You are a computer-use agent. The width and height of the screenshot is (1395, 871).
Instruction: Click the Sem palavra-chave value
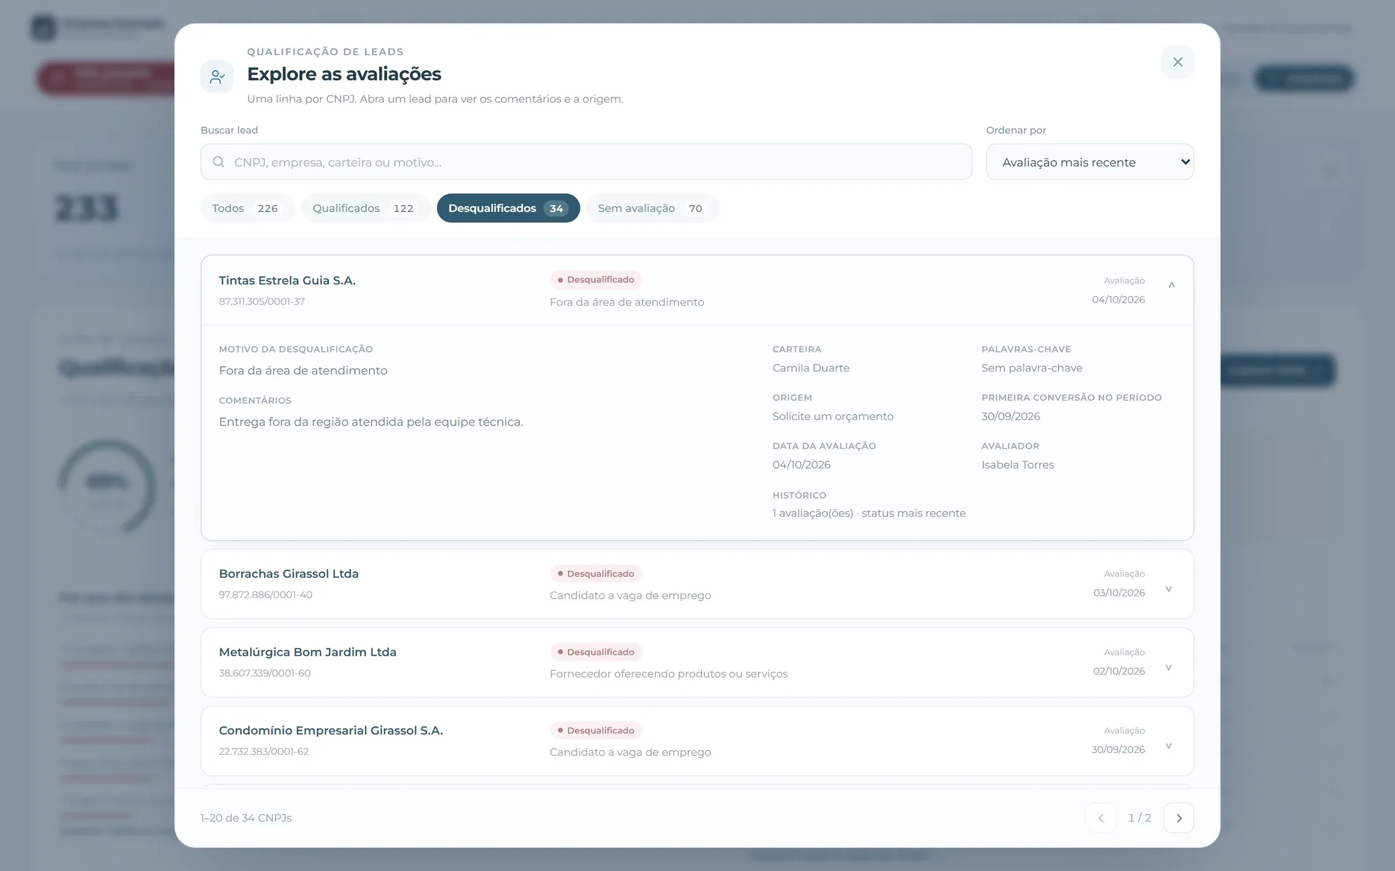click(1032, 368)
